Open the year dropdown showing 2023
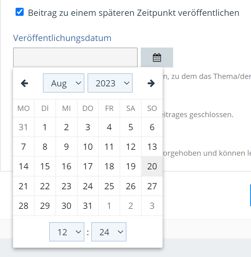Image resolution: width=251 pixels, height=257 pixels. tap(110, 83)
